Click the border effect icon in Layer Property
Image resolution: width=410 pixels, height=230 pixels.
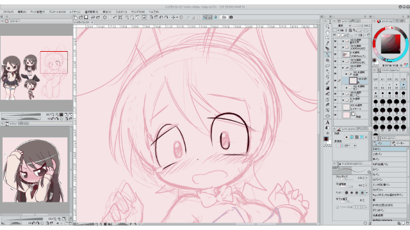click(347, 137)
